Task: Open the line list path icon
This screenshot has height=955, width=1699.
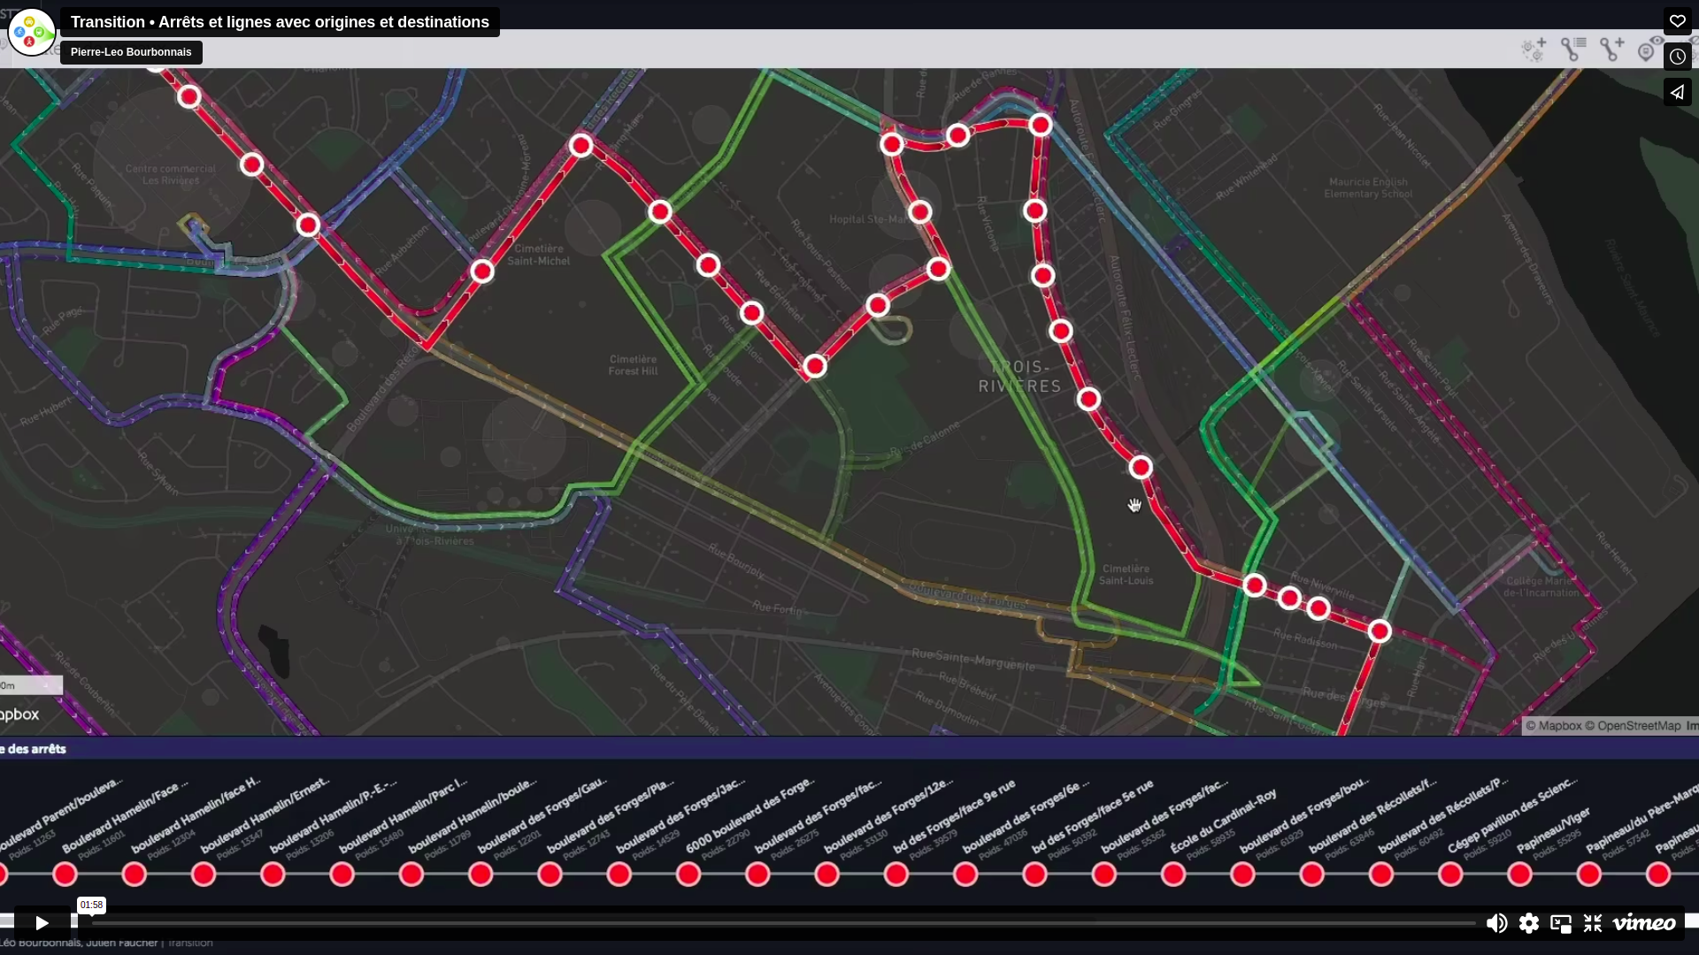Action: coord(1573,50)
